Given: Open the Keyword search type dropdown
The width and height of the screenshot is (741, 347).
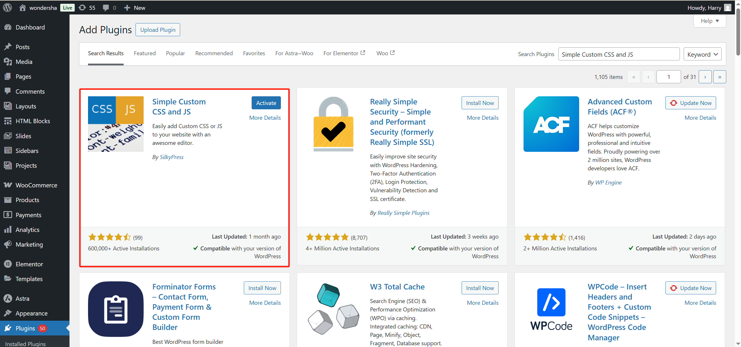Looking at the screenshot, I should [702, 54].
